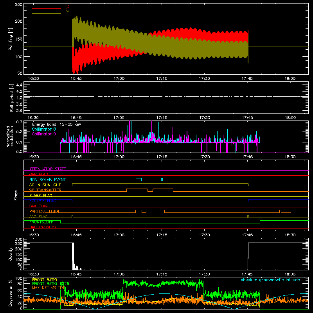The width and height of the screenshot is (313, 313).
Task: Click the red X legend line sample
Action: click(x=47, y=8)
